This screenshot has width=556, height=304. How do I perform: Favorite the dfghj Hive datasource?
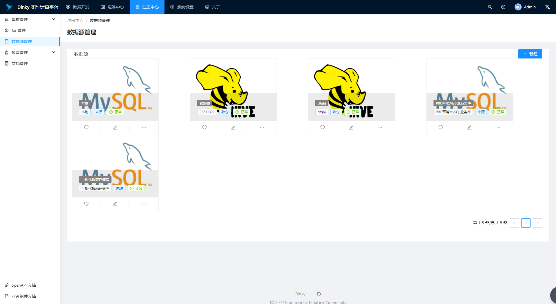click(323, 127)
